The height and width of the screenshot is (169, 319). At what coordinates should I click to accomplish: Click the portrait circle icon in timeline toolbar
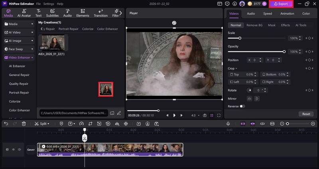pos(148,124)
